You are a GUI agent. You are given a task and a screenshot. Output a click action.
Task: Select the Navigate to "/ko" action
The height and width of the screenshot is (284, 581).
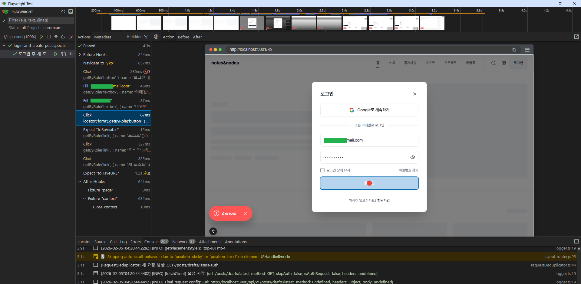pos(114,63)
